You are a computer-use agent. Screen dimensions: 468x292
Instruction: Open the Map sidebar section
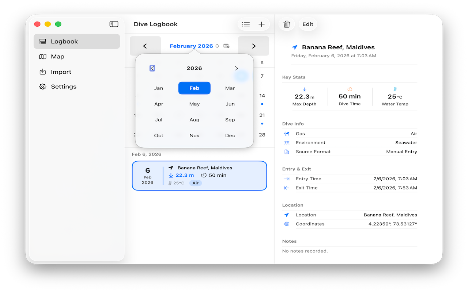[77, 57]
